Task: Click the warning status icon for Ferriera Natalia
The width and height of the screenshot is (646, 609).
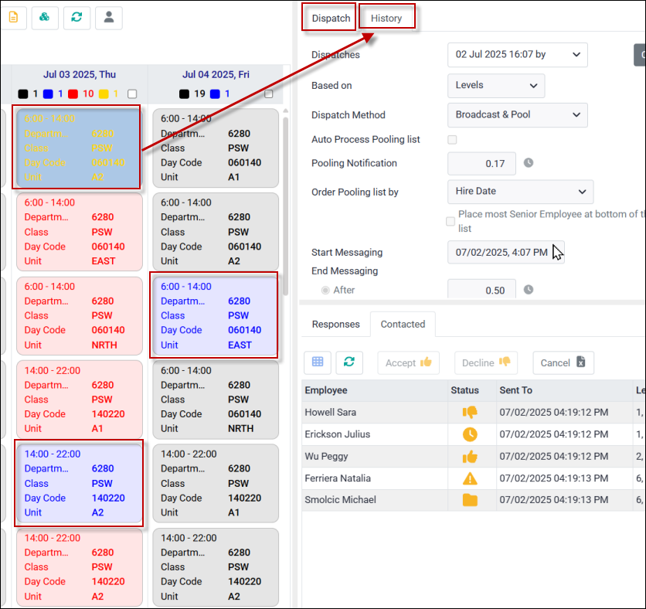Action: 470,478
